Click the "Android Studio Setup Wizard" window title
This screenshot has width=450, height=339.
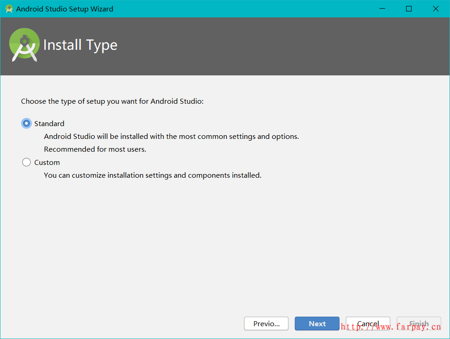(64, 9)
